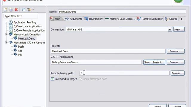Click the Source tab icon
Image resolution: width=191 pixels, height=107 pixels.
click(167, 19)
